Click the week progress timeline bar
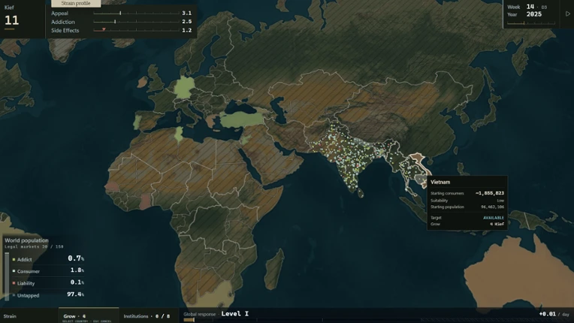Viewport: 574px width, 323px height. point(531,23)
